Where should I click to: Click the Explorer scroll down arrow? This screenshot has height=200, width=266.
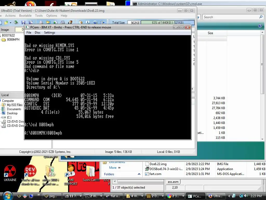pos(262,139)
